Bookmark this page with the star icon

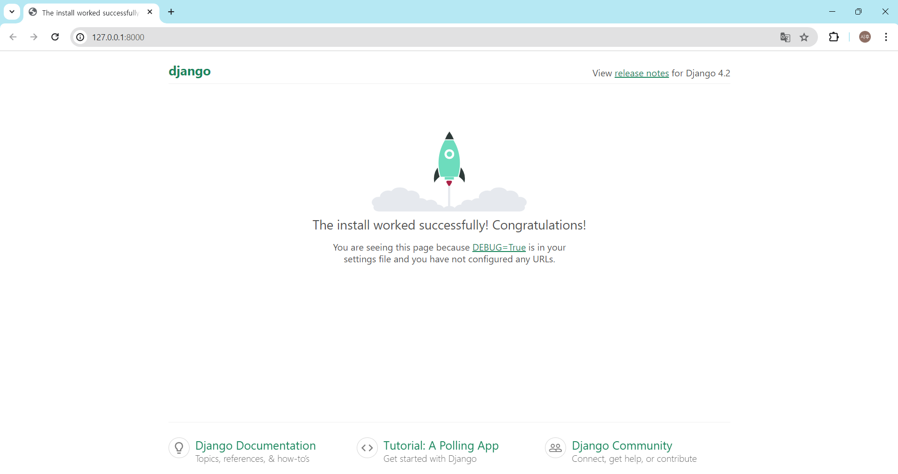coord(804,37)
